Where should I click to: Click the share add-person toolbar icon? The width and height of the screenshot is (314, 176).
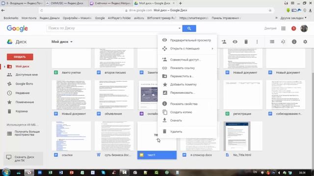click(224, 42)
